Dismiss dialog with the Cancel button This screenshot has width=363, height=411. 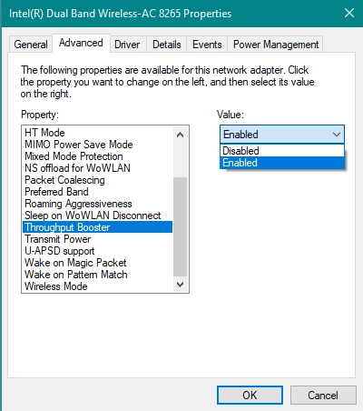click(323, 396)
